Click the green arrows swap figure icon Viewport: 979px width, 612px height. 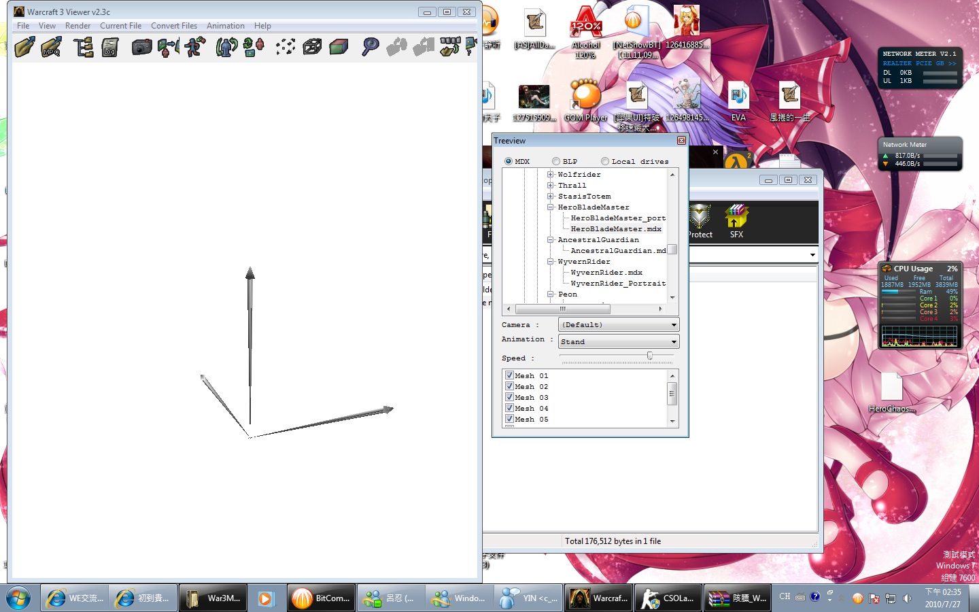point(254,47)
